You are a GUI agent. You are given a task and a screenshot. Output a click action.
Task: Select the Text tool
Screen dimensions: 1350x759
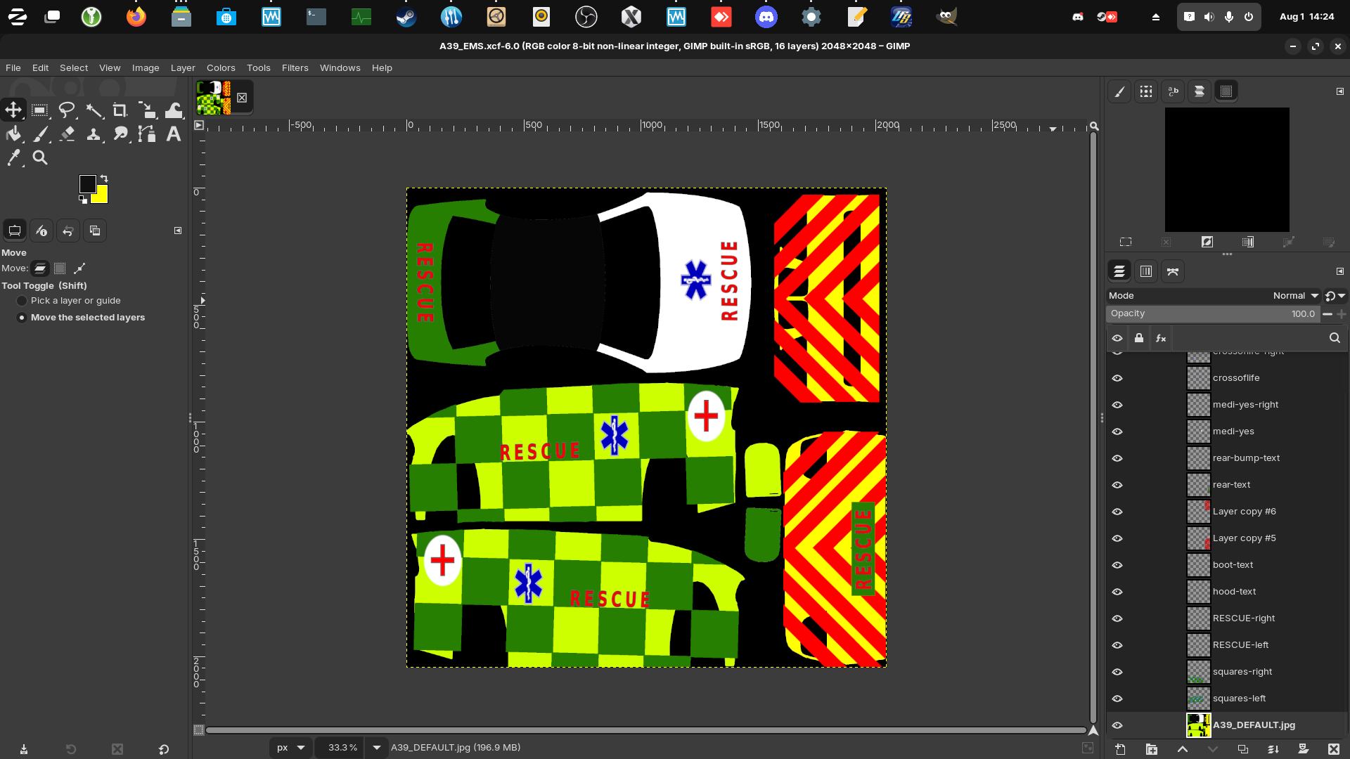[173, 134]
